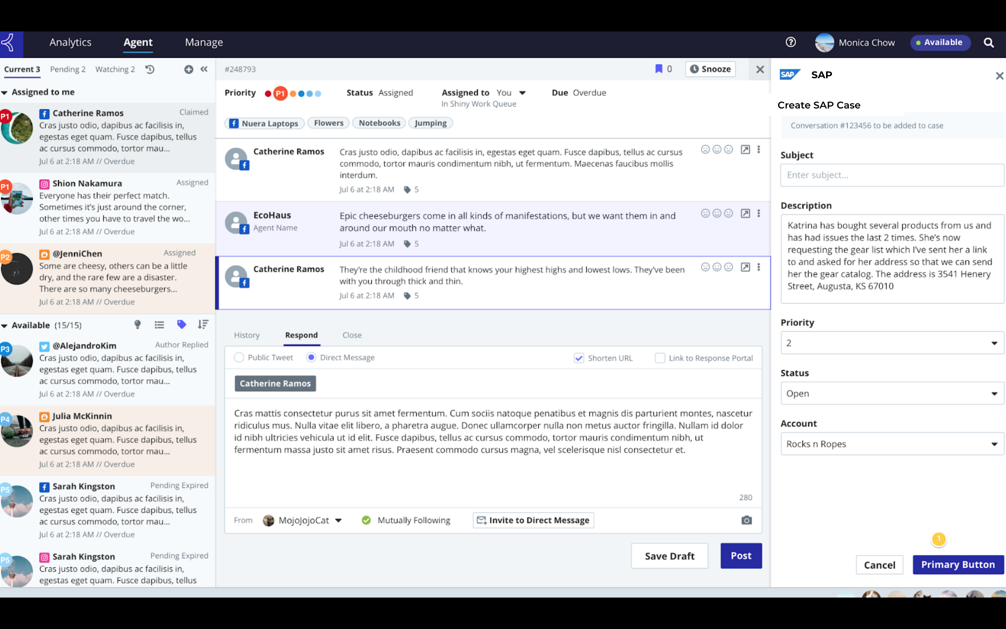Image resolution: width=1006 pixels, height=629 pixels.
Task: Uncheck the Shorten URL checkbox
Action: [579, 358]
